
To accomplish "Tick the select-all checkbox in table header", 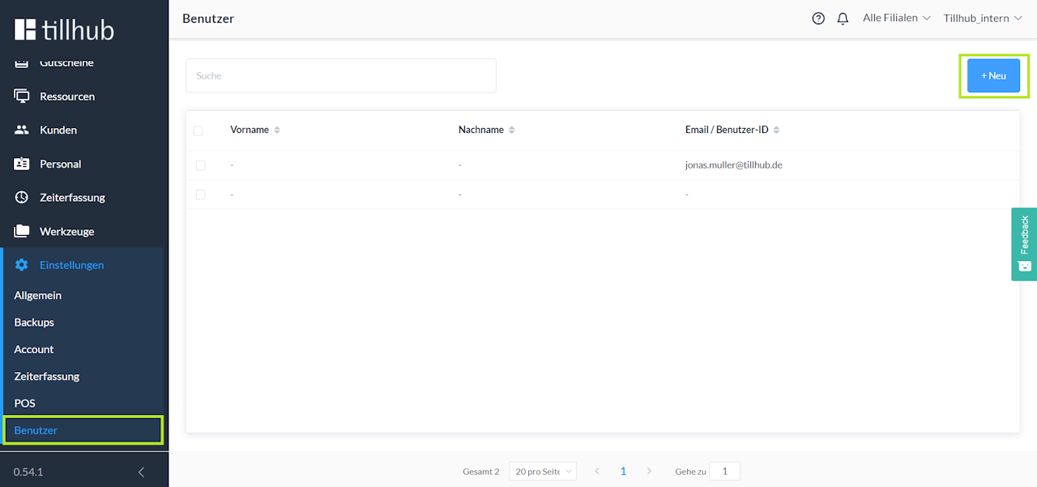I will [x=198, y=130].
